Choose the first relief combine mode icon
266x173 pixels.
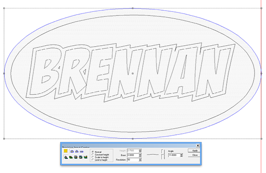click(66, 157)
